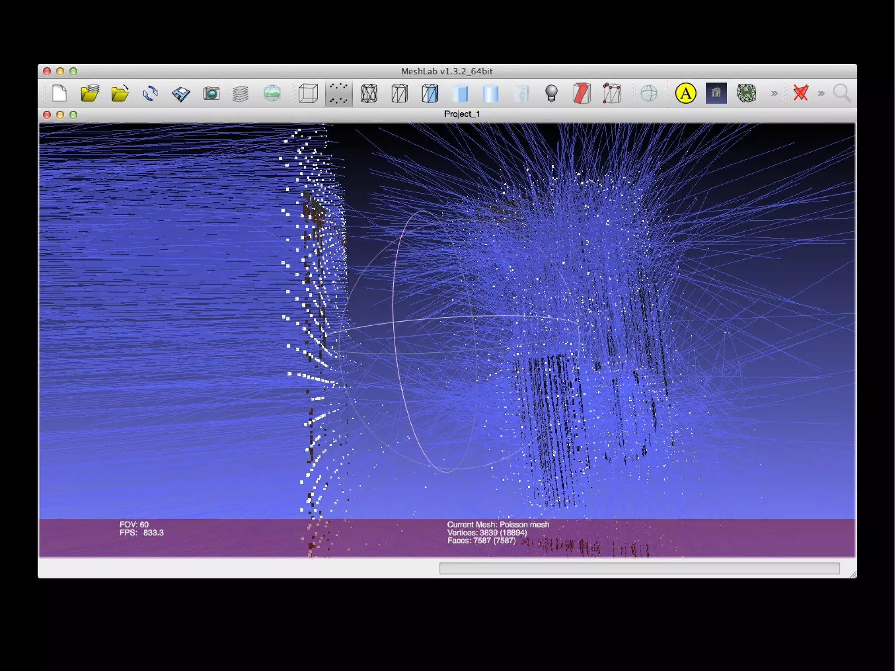Viewport: 895px width, 671px height.
Task: Click the yellow circled A icon
Action: pos(685,93)
